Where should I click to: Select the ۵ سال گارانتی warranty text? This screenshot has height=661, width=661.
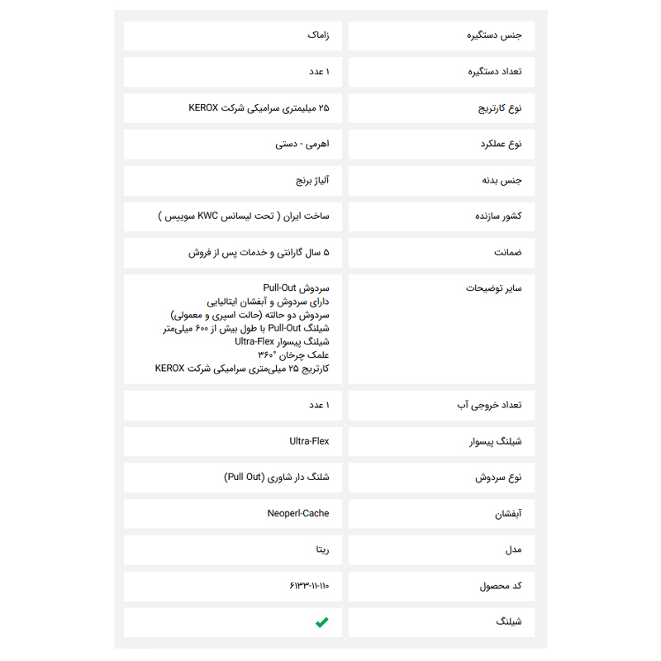259,252
